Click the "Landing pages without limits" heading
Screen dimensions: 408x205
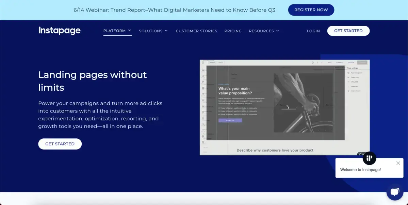(x=93, y=81)
